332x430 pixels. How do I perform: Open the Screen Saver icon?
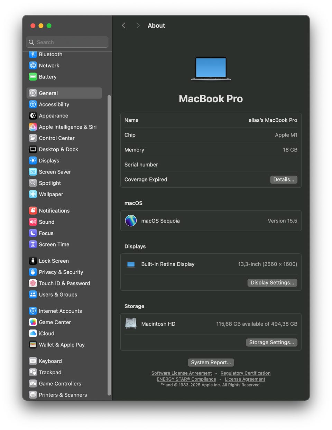33,172
